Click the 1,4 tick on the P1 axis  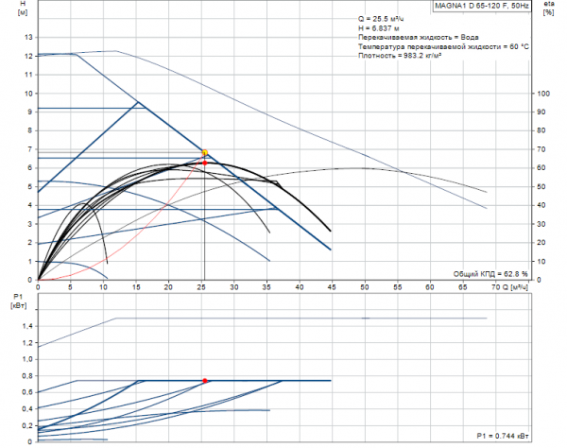tap(27, 326)
